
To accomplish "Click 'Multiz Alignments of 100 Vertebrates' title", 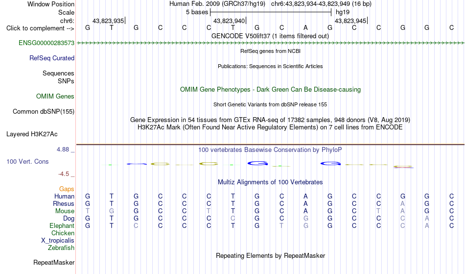I will click(270, 182).
